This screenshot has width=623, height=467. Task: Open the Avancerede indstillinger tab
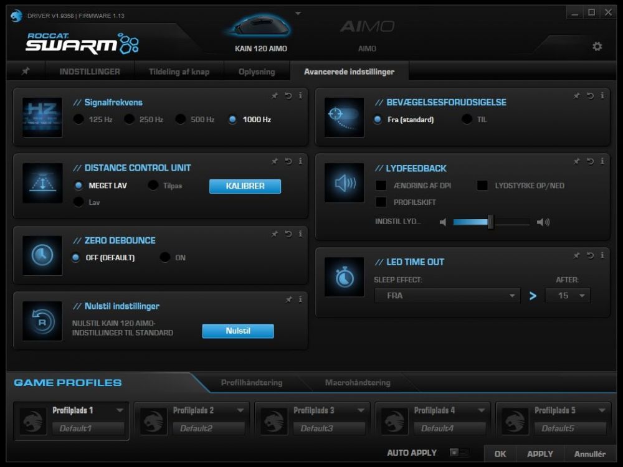click(x=350, y=72)
